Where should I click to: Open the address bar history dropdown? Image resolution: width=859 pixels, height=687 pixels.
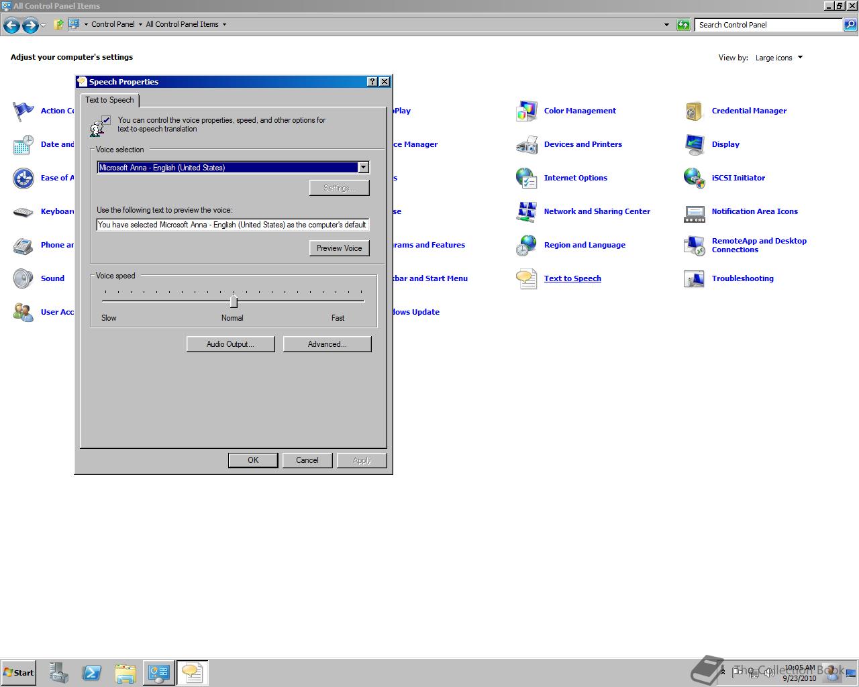666,25
